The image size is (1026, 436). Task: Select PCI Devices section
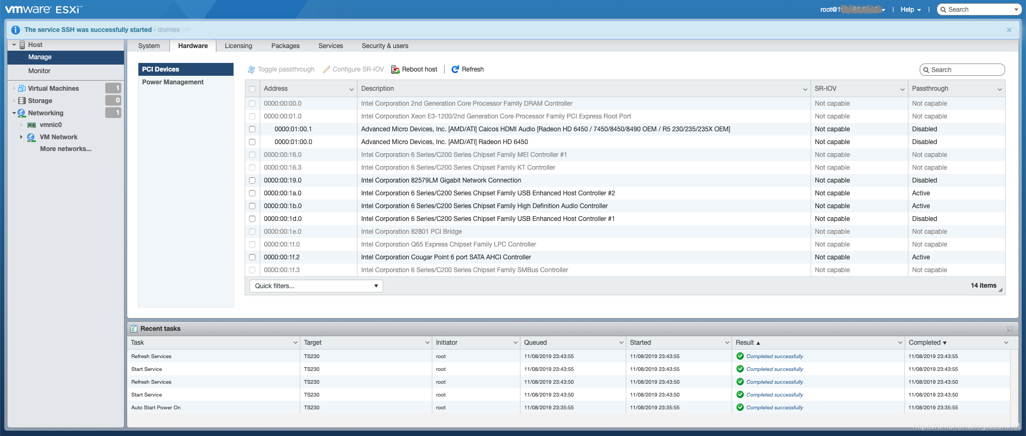point(186,69)
